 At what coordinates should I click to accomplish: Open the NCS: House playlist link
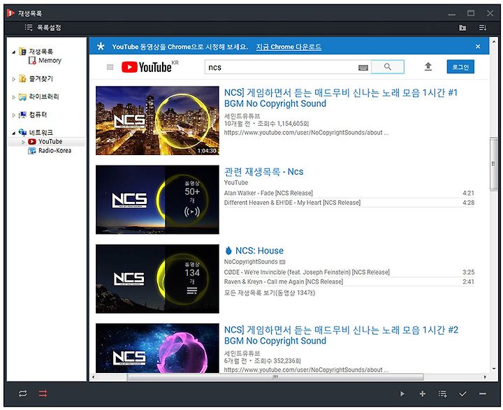[x=259, y=251]
